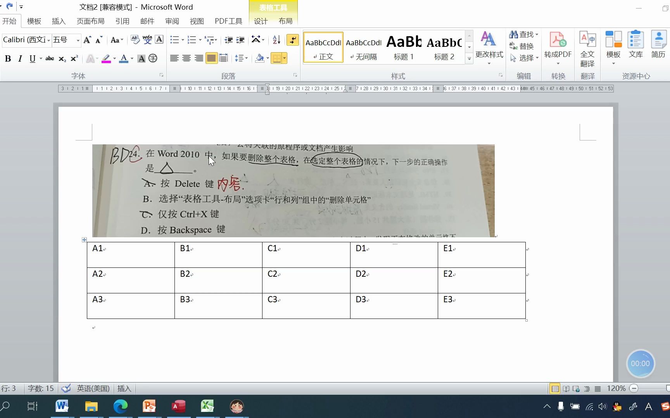Click the numbered list icon

pyautogui.click(x=192, y=39)
